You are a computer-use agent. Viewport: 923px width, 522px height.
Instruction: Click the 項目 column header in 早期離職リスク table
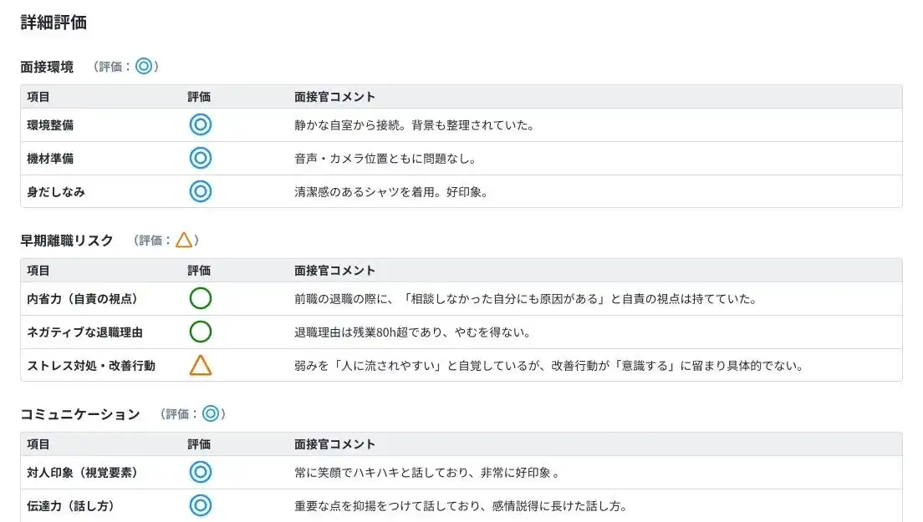click(x=38, y=271)
